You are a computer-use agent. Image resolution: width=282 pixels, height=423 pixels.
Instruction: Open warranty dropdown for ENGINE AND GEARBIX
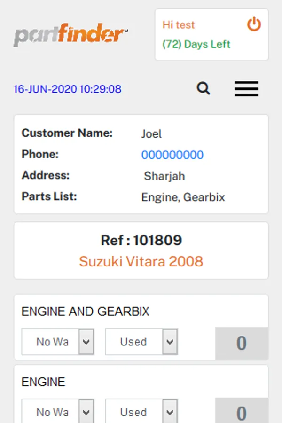point(58,342)
